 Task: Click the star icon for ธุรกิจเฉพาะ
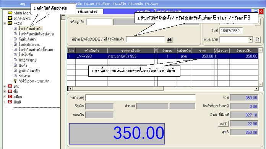[10, 18]
